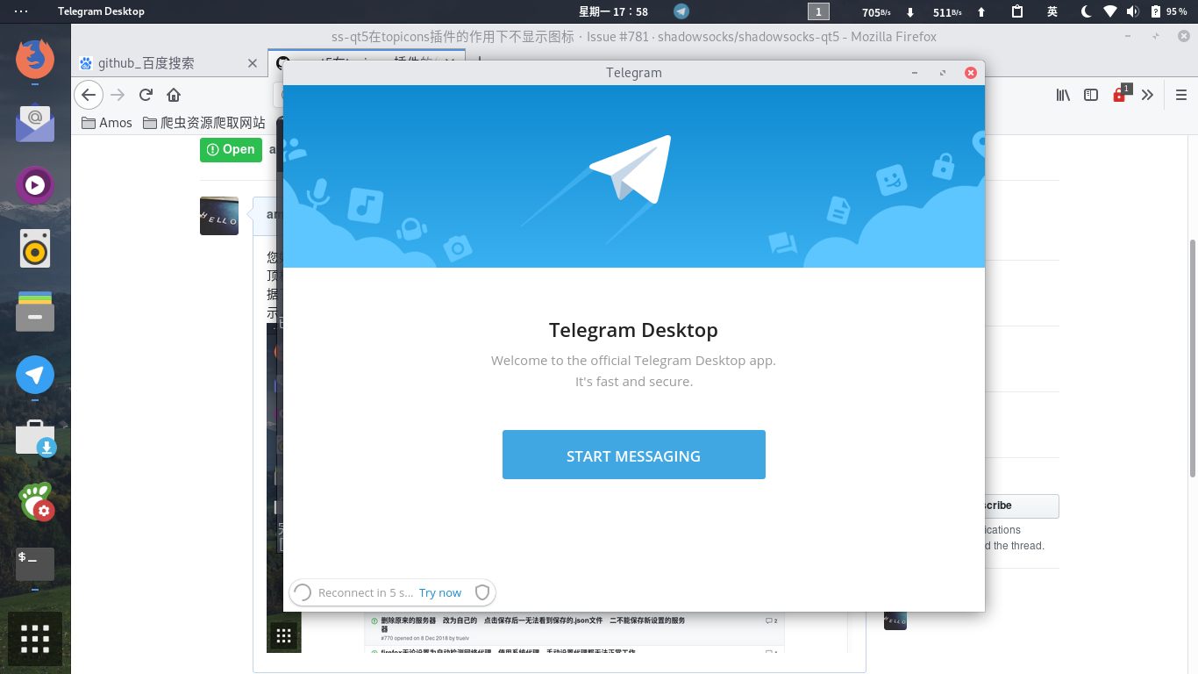Click workspace indicator 1 in top bar

point(818,11)
